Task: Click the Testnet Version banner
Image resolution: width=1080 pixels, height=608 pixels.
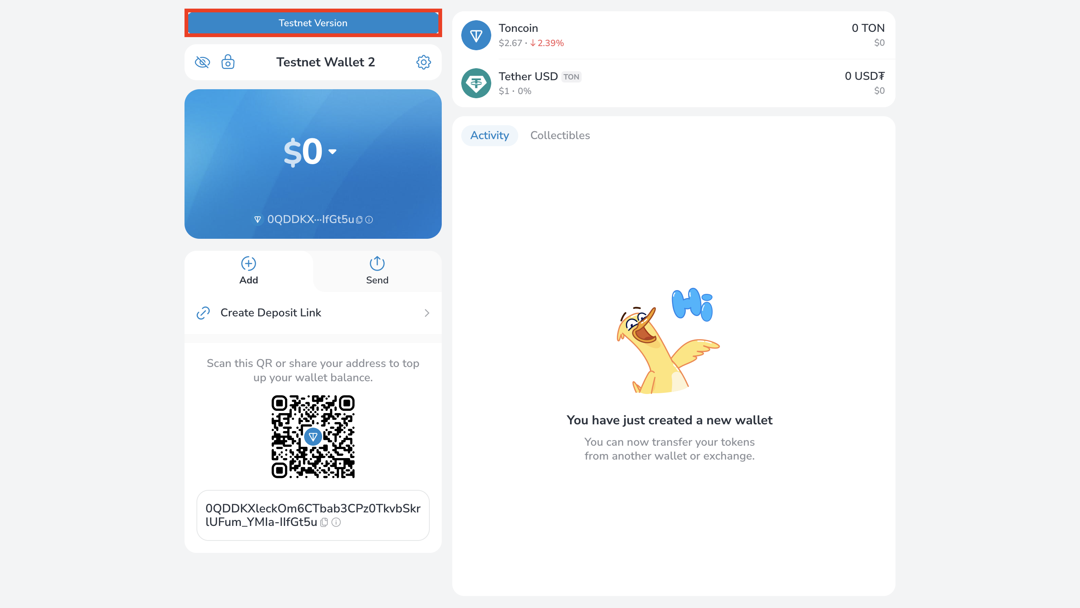Action: tap(313, 23)
